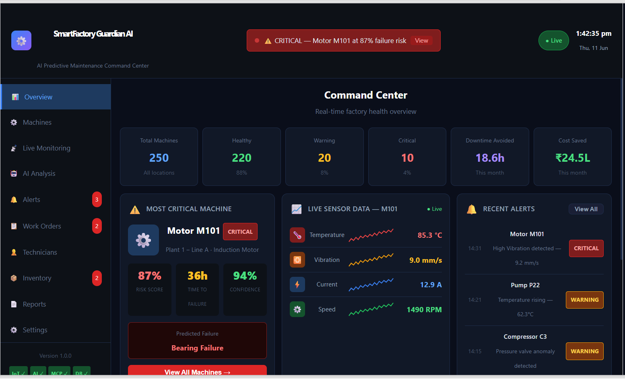Open Alerts with 3 notifications badge

[x=56, y=200]
